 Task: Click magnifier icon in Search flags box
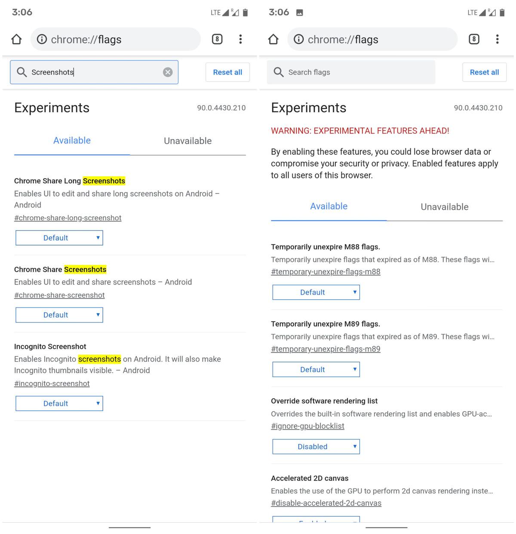(279, 72)
